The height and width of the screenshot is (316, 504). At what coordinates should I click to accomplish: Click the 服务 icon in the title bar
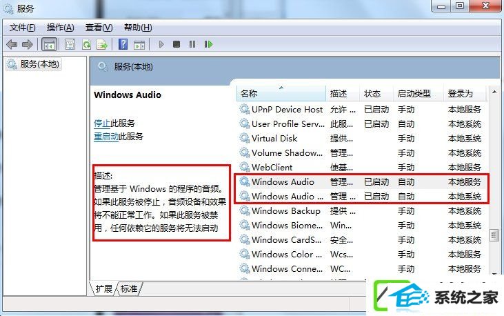coord(8,9)
